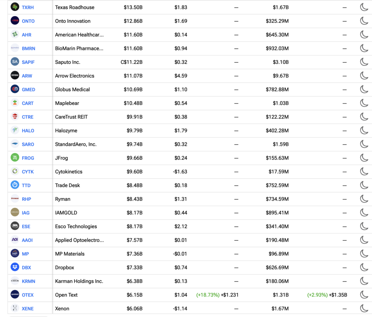This screenshot has width=372, height=317.
Task: Click the Texas Roadhouse company logo icon
Action: 15,7
